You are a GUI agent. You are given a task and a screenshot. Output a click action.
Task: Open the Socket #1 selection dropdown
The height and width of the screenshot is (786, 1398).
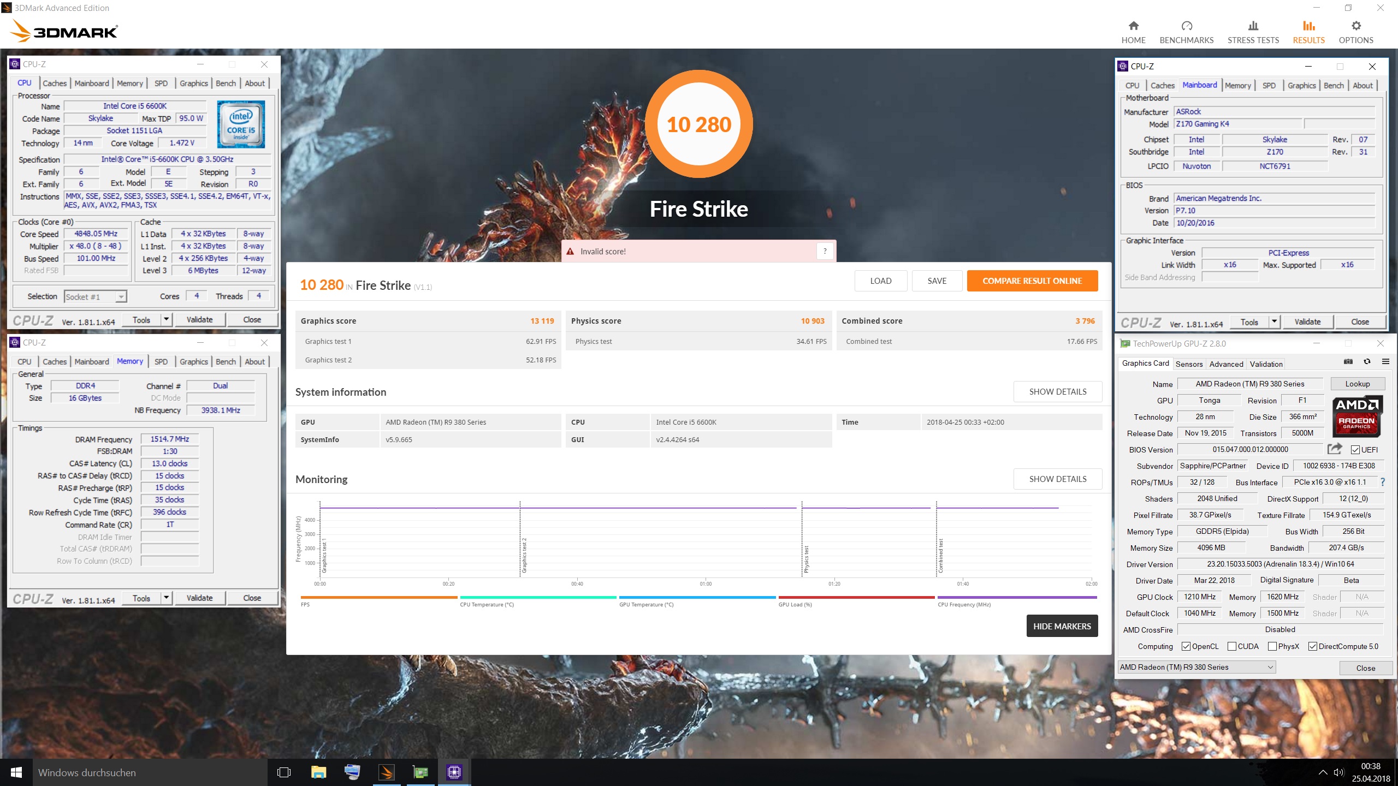tap(95, 296)
